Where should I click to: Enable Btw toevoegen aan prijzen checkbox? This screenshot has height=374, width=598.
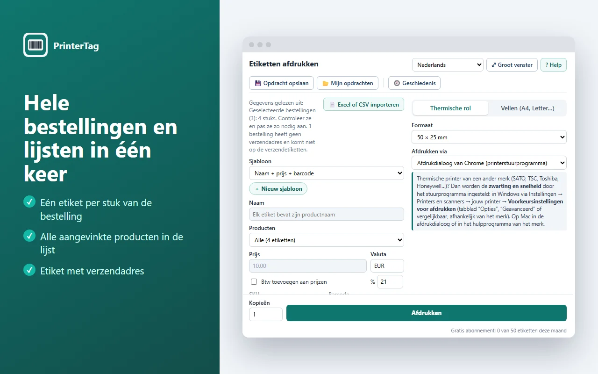point(254,282)
